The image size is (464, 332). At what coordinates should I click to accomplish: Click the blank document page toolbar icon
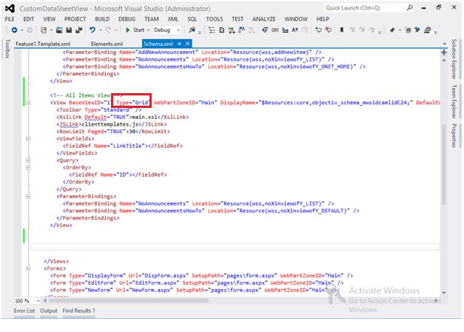222,30
